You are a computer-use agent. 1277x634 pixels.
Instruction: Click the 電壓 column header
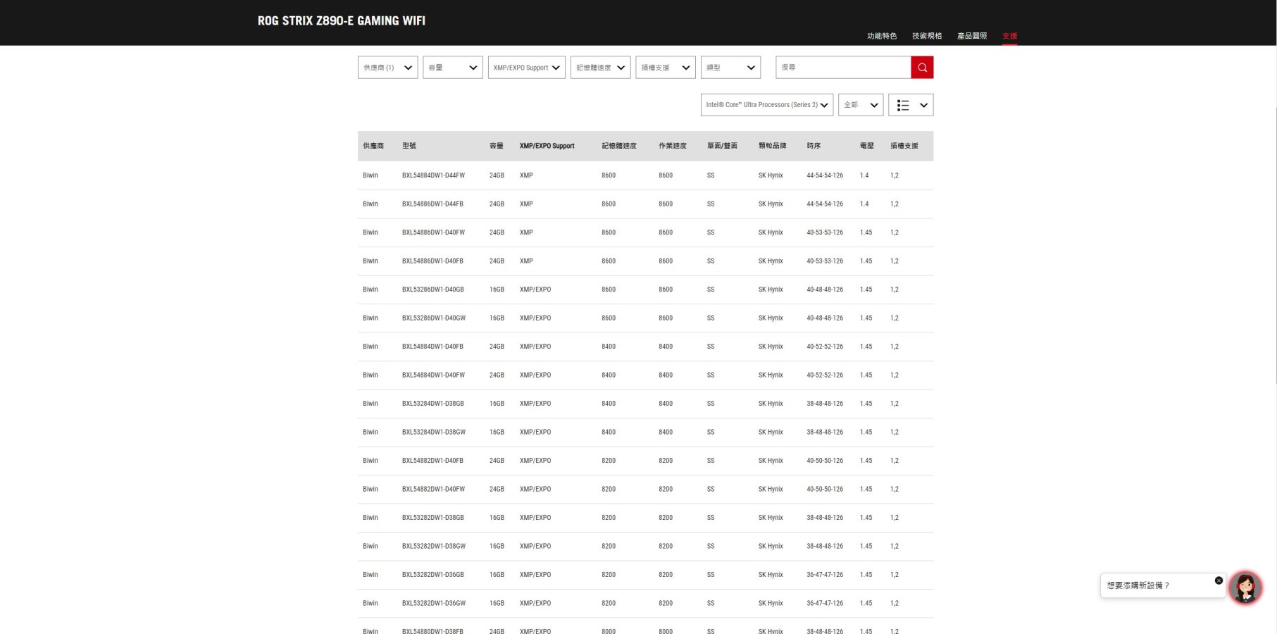pyautogui.click(x=867, y=146)
